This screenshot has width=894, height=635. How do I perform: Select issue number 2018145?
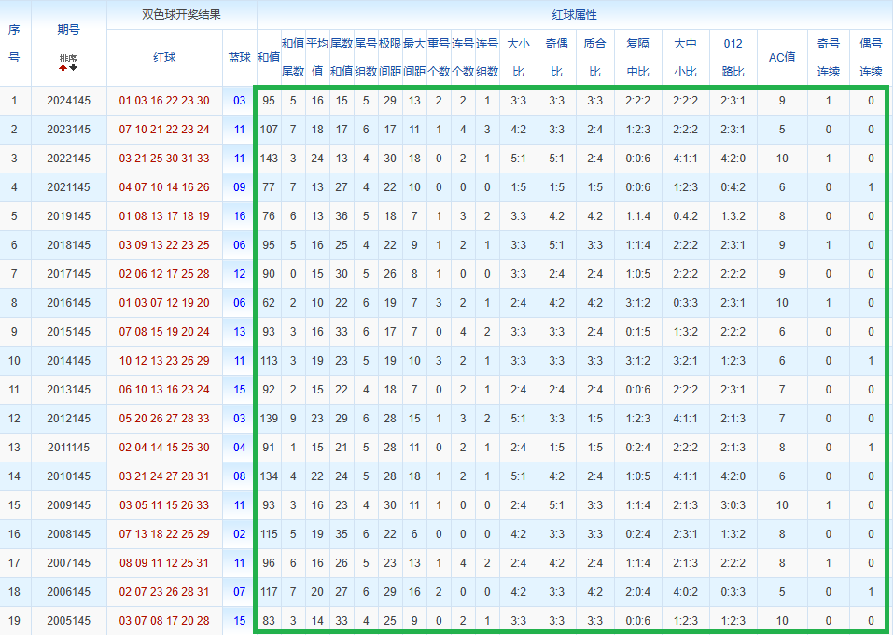[x=68, y=245]
